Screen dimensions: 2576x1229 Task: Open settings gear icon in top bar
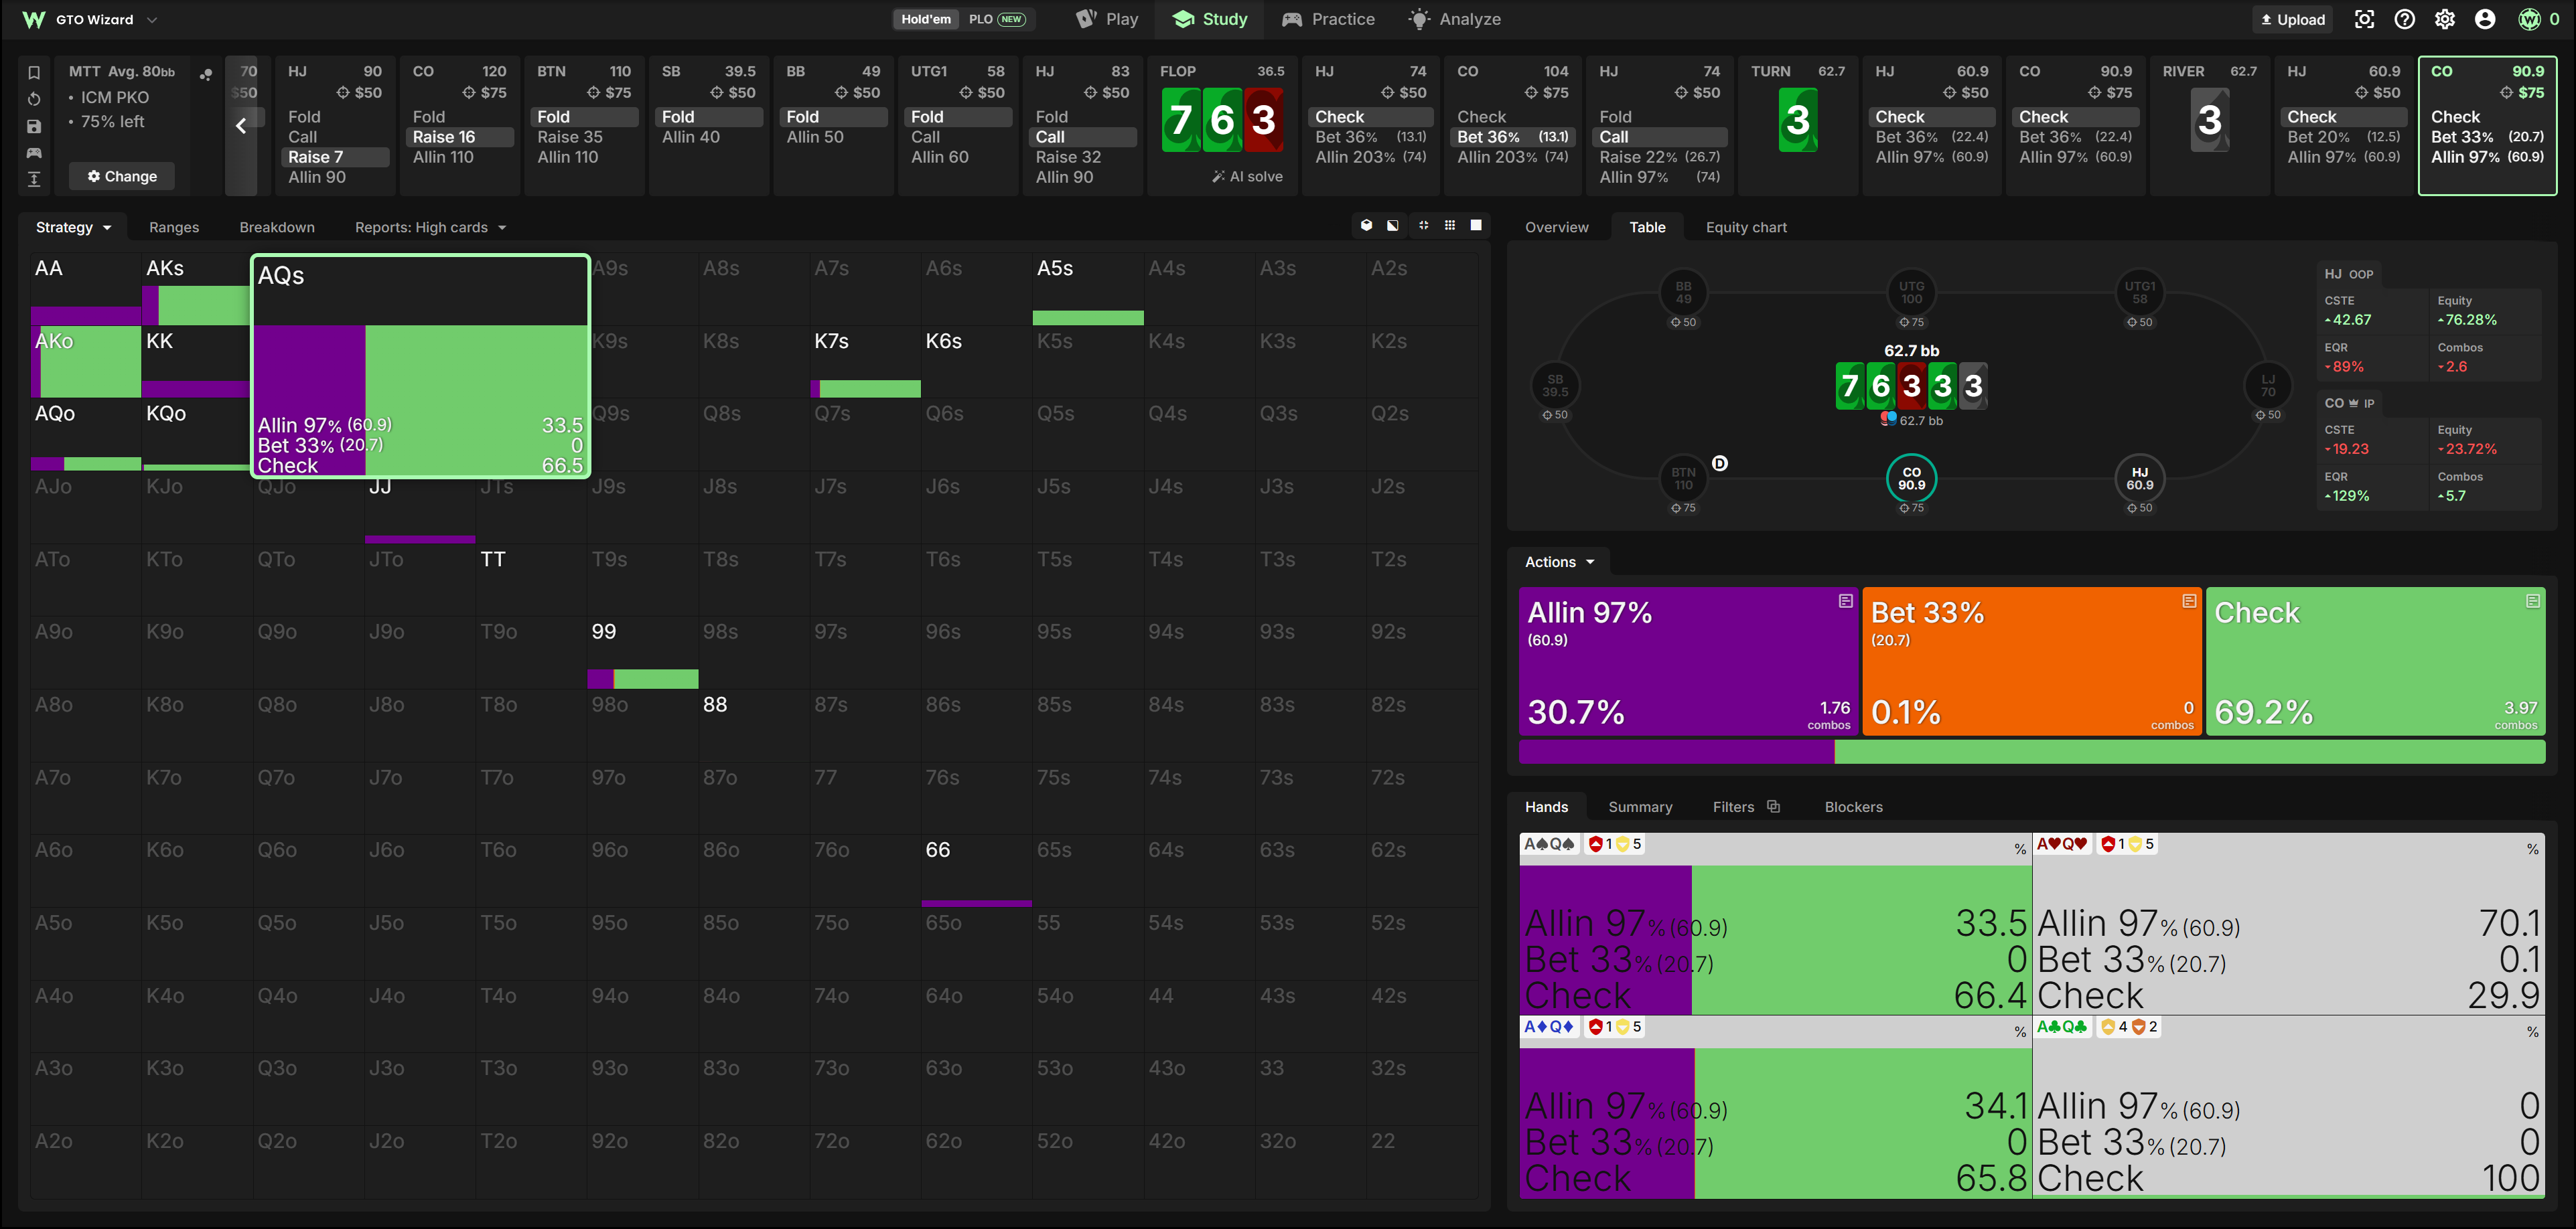point(2445,19)
